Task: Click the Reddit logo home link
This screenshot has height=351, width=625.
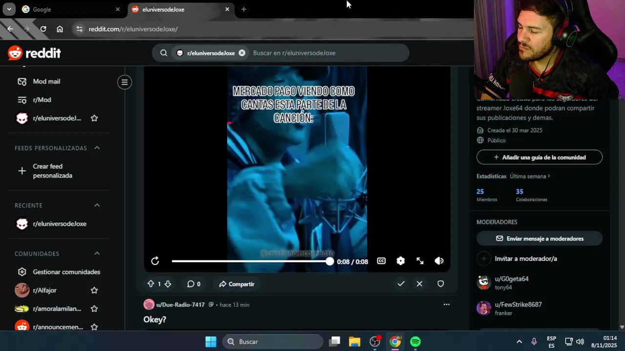Action: point(34,53)
